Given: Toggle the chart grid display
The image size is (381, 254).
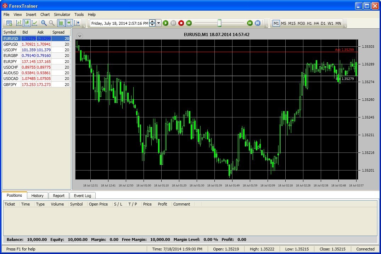Looking at the screenshot, I should [x=61, y=23].
